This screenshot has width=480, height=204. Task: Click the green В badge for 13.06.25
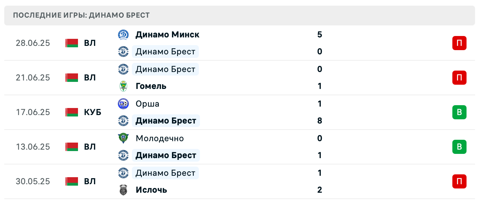(459, 147)
